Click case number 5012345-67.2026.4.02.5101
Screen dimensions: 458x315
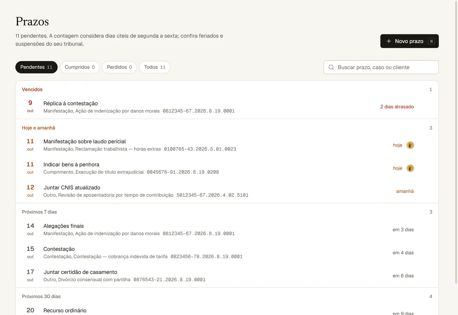pyautogui.click(x=213, y=195)
